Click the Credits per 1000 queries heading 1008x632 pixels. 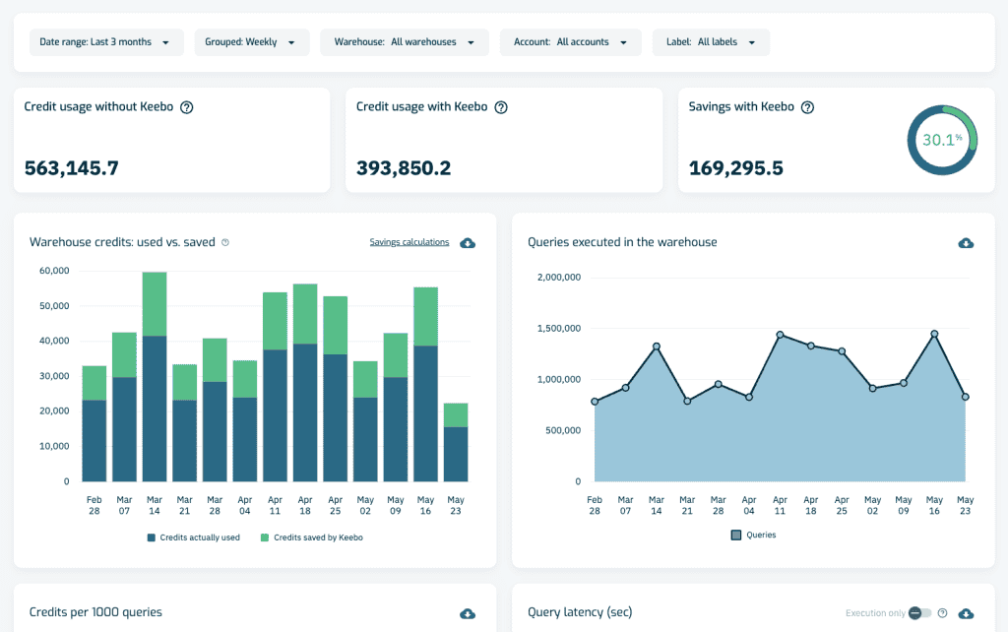95,612
